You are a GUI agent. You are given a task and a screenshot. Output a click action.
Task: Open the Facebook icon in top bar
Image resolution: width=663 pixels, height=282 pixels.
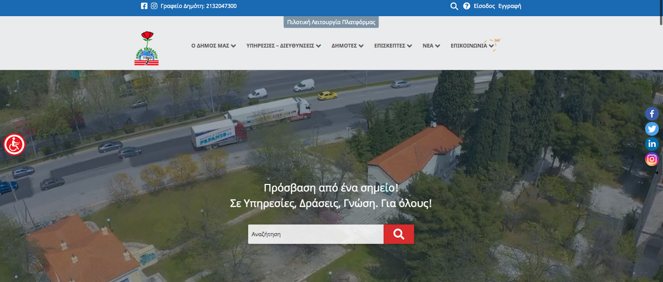tap(144, 6)
